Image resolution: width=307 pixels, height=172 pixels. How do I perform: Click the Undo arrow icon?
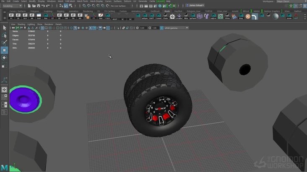point(43,6)
